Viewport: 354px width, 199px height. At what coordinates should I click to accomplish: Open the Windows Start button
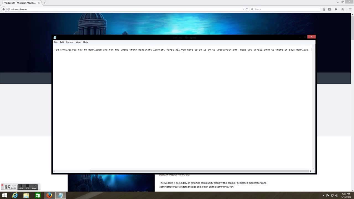4,195
